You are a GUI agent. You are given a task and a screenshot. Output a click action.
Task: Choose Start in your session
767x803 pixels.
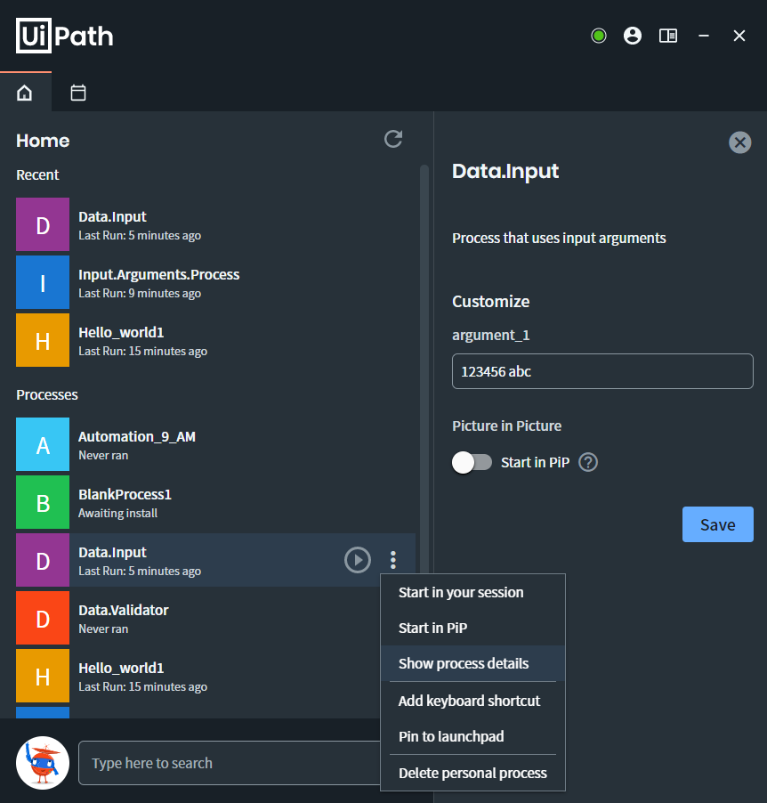(472, 593)
